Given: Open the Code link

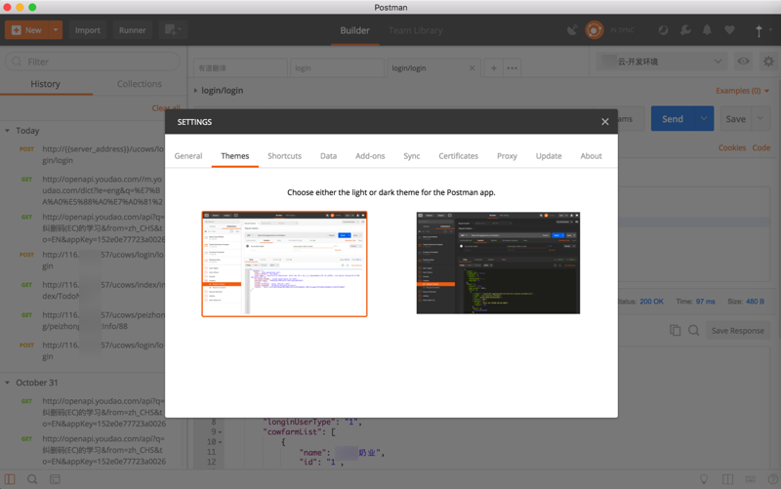Looking at the screenshot, I should (x=761, y=147).
